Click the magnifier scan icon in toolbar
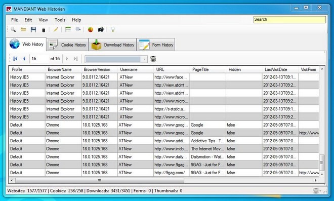The image size is (334, 201). click(13, 30)
